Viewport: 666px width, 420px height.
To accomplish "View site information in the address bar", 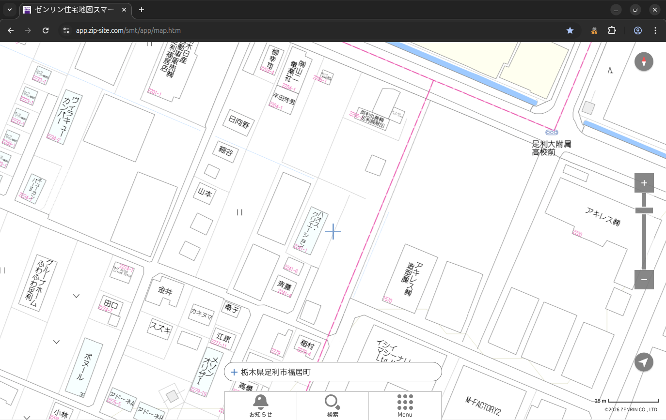I will tap(66, 30).
